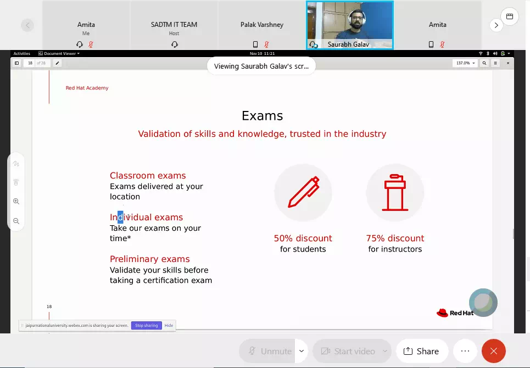Viewport: 530px width, 368px height.
Task: Click the '75% discount' text
Action: [395, 238]
